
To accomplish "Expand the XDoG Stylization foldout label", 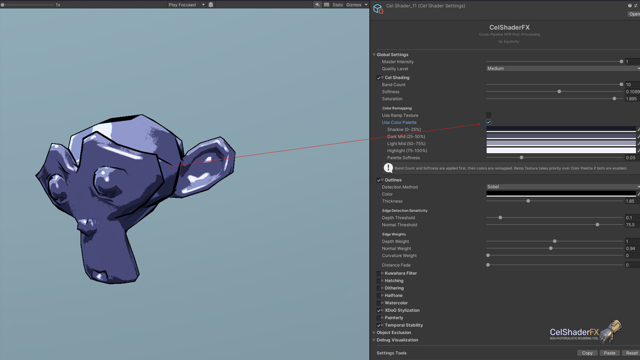I will point(402,310).
